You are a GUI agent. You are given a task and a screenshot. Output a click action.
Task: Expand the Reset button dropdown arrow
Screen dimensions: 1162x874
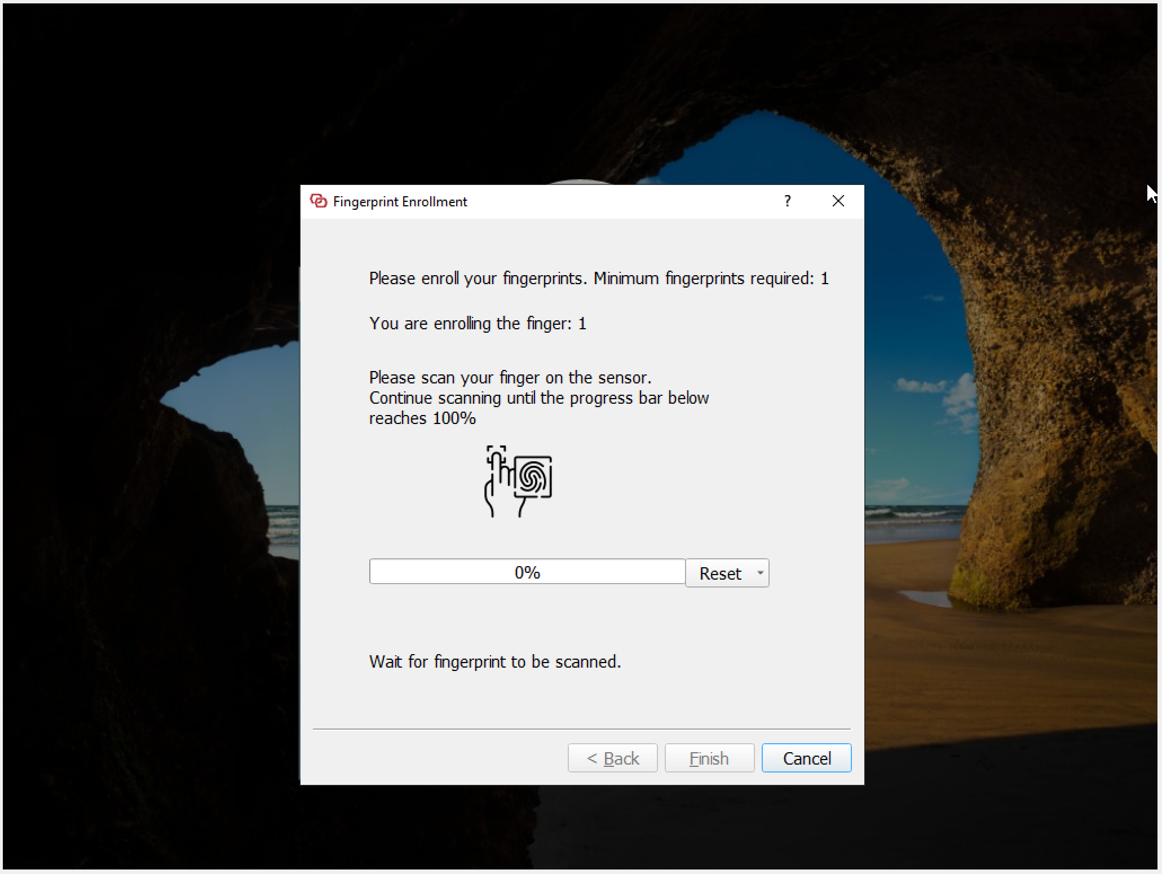[760, 573]
